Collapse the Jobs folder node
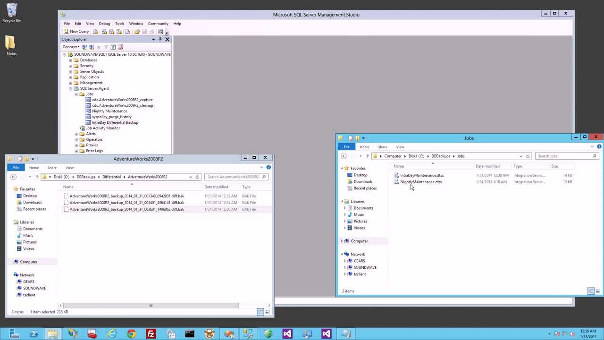604x340 pixels. coord(76,94)
